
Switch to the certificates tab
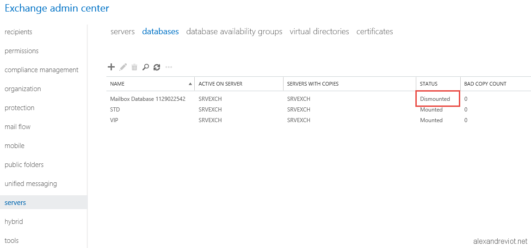[375, 31]
